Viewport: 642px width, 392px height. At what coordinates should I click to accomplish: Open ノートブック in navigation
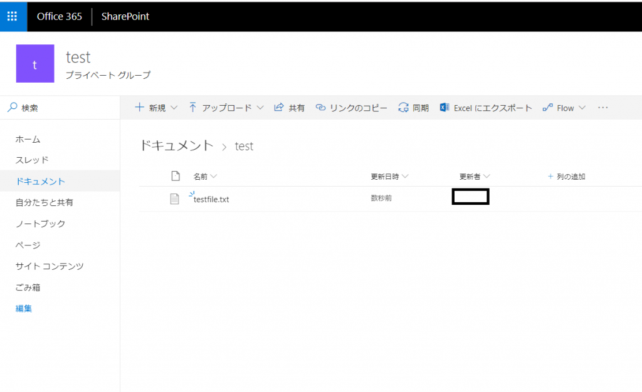41,224
